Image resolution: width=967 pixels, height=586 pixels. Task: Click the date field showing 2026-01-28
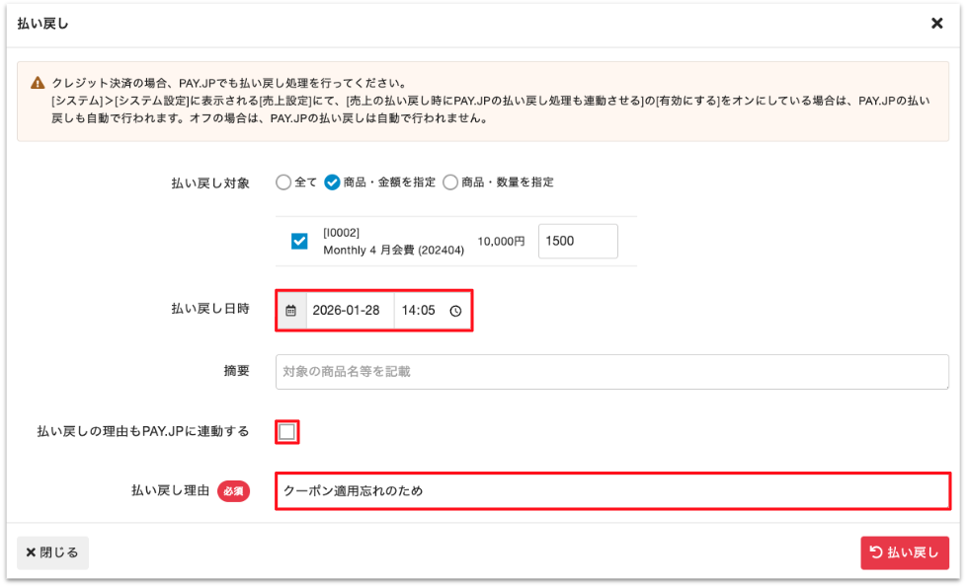tap(350, 310)
